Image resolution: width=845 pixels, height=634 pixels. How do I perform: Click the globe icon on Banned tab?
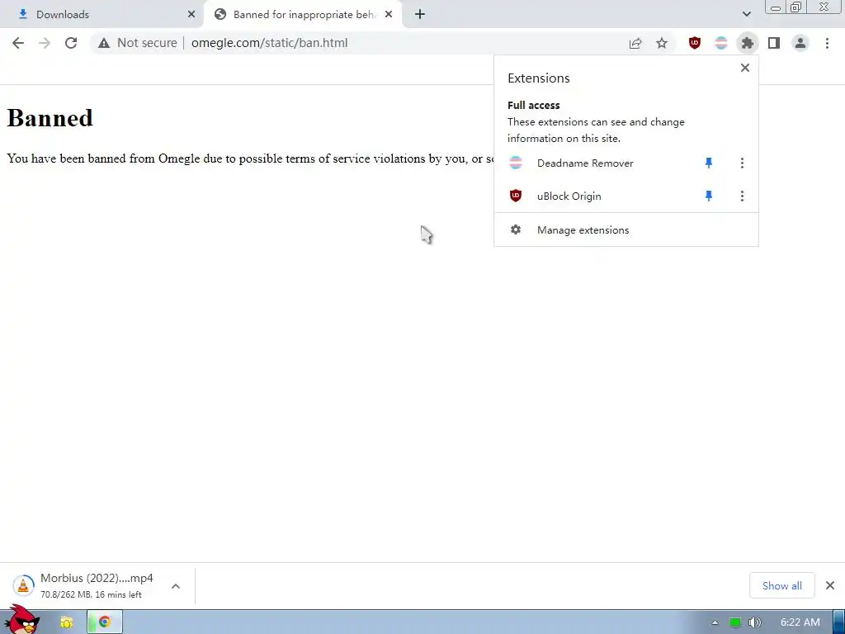point(220,15)
